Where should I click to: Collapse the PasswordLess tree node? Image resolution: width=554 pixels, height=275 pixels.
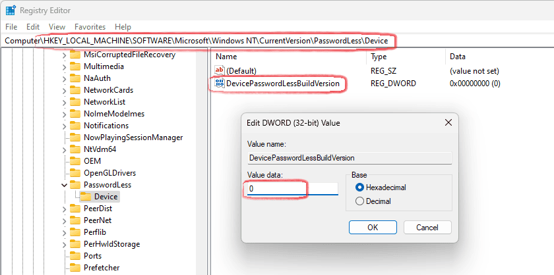click(64, 185)
